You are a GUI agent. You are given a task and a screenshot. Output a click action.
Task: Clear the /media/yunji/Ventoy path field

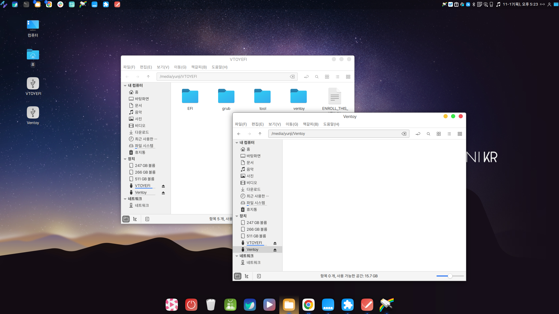coord(404,134)
